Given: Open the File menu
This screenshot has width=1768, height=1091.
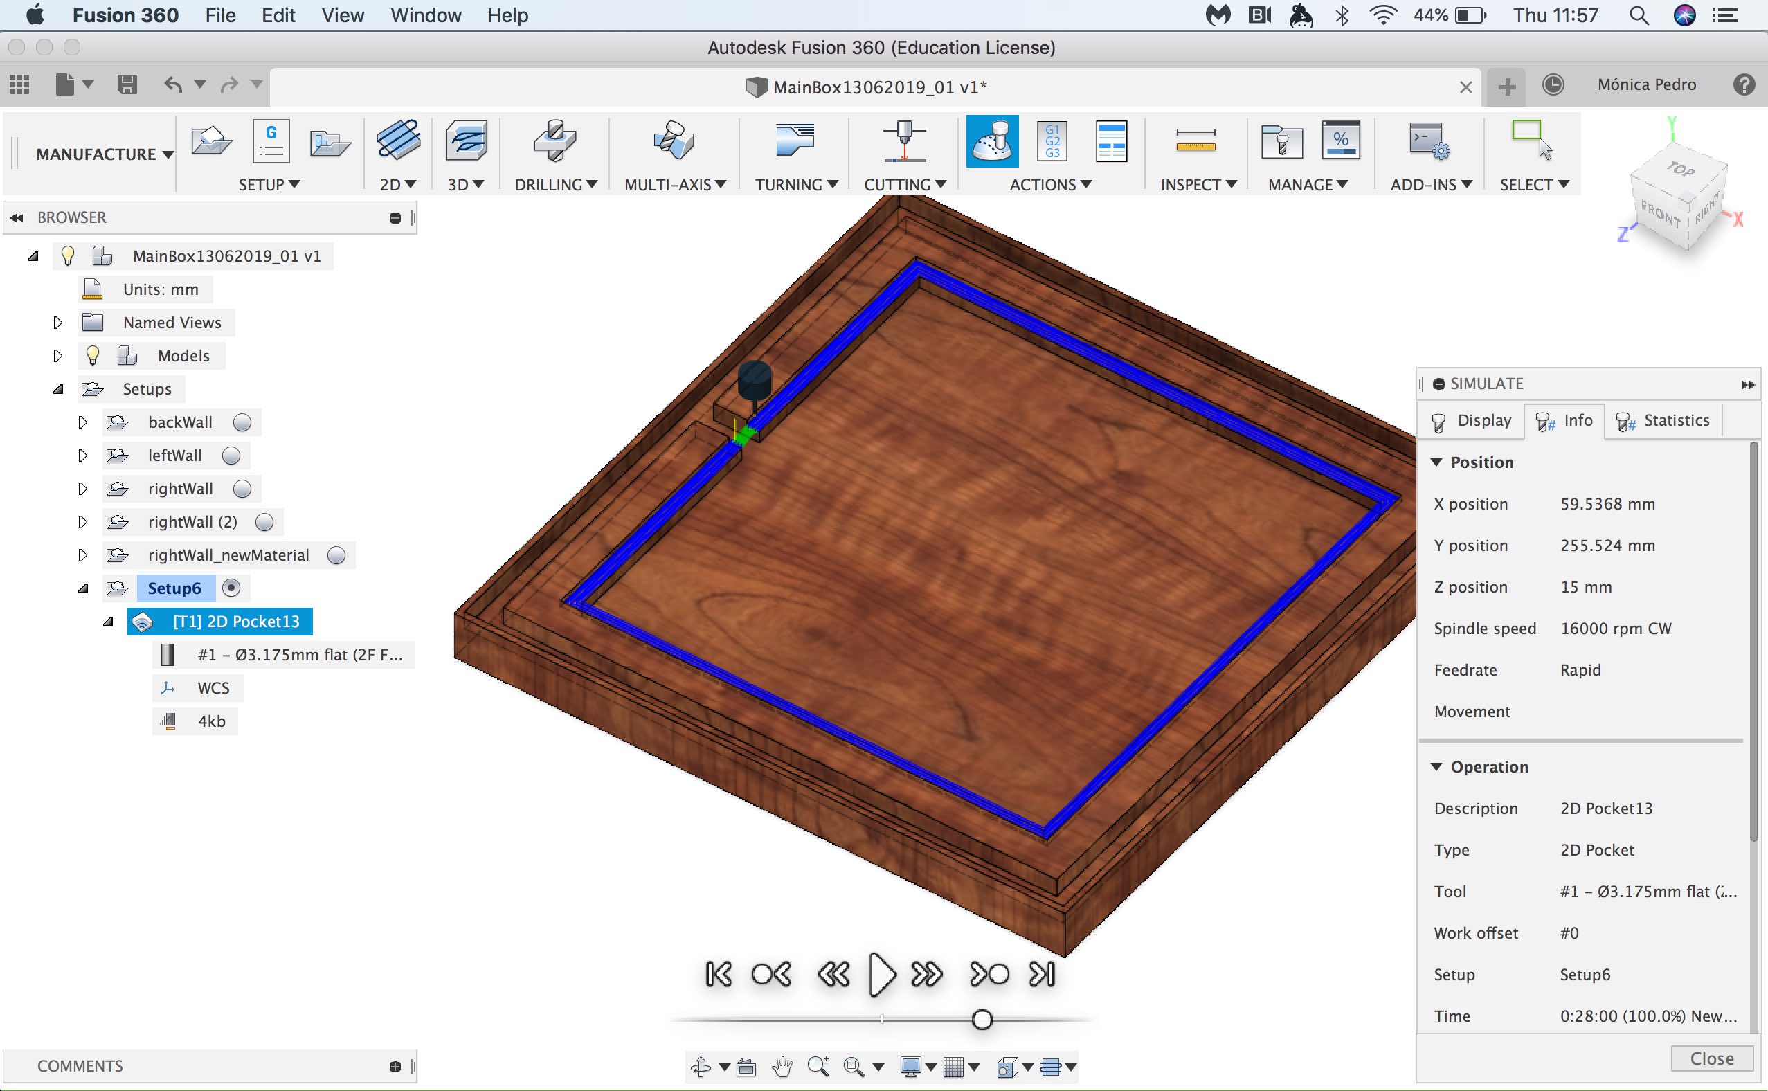Looking at the screenshot, I should click(220, 15).
